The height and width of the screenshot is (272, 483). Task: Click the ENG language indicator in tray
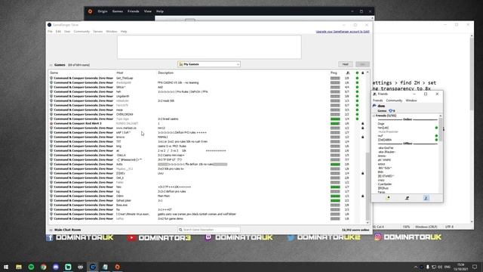(x=448, y=267)
